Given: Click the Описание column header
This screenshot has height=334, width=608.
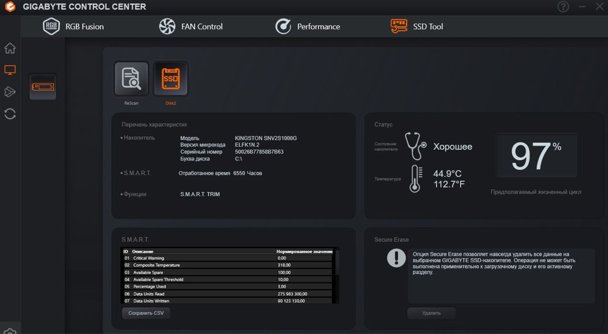Looking at the screenshot, I should [x=142, y=251].
